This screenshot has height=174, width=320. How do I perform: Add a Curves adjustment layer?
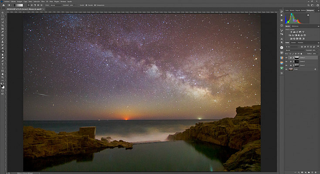(297, 32)
